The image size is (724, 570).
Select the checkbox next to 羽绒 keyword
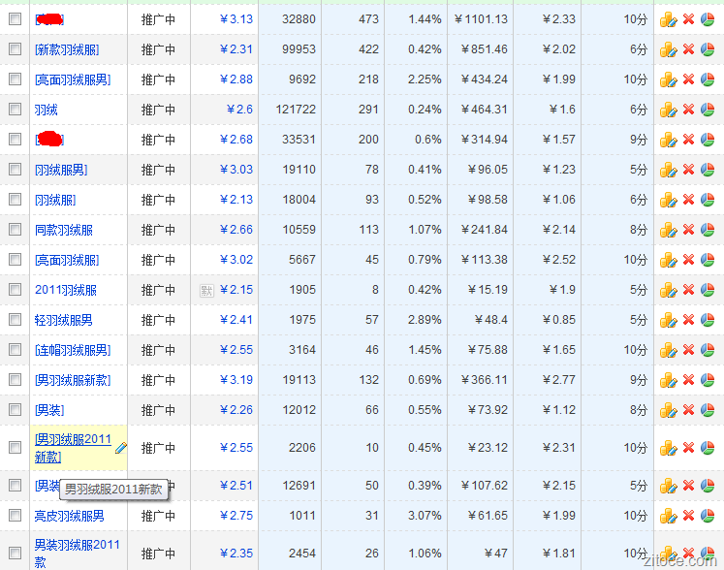(15, 110)
